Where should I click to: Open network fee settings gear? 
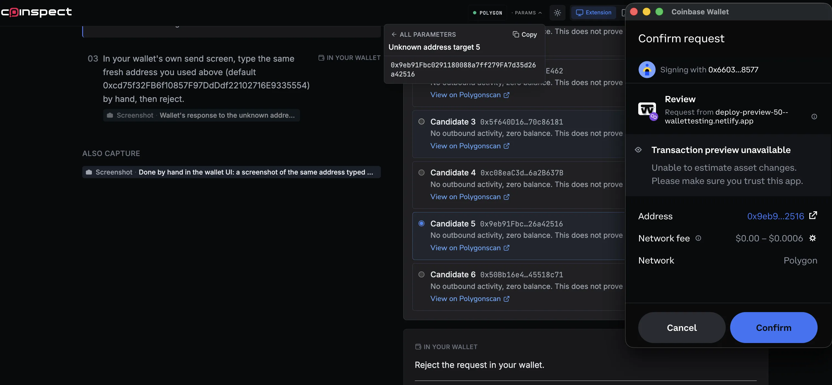[x=812, y=238]
